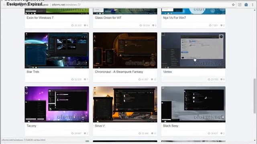
Task: Click the 'Star Trek' title link
Action: [x=33, y=72]
